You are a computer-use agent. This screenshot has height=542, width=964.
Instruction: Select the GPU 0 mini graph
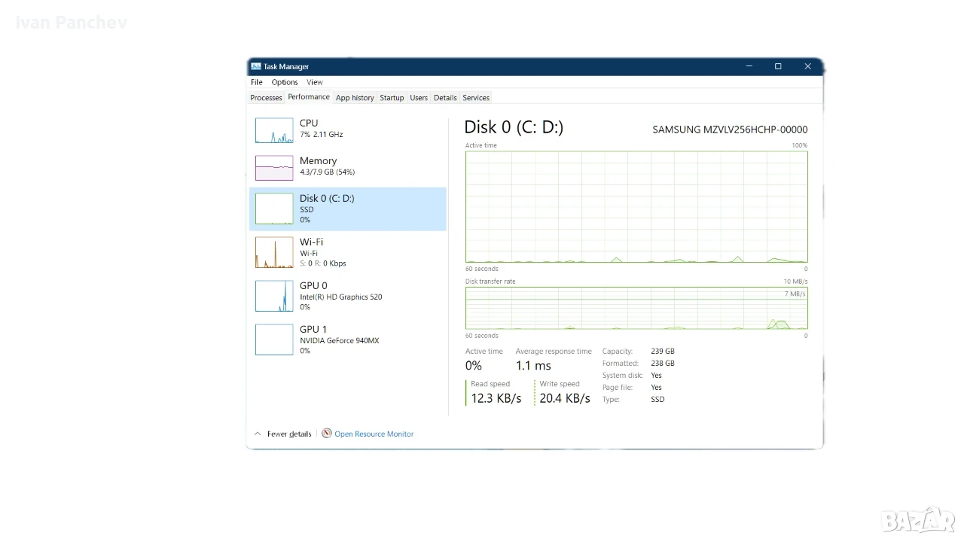coord(274,296)
